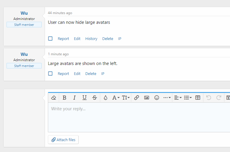
Task: Open the text color droplet tool
Action: [106, 98]
